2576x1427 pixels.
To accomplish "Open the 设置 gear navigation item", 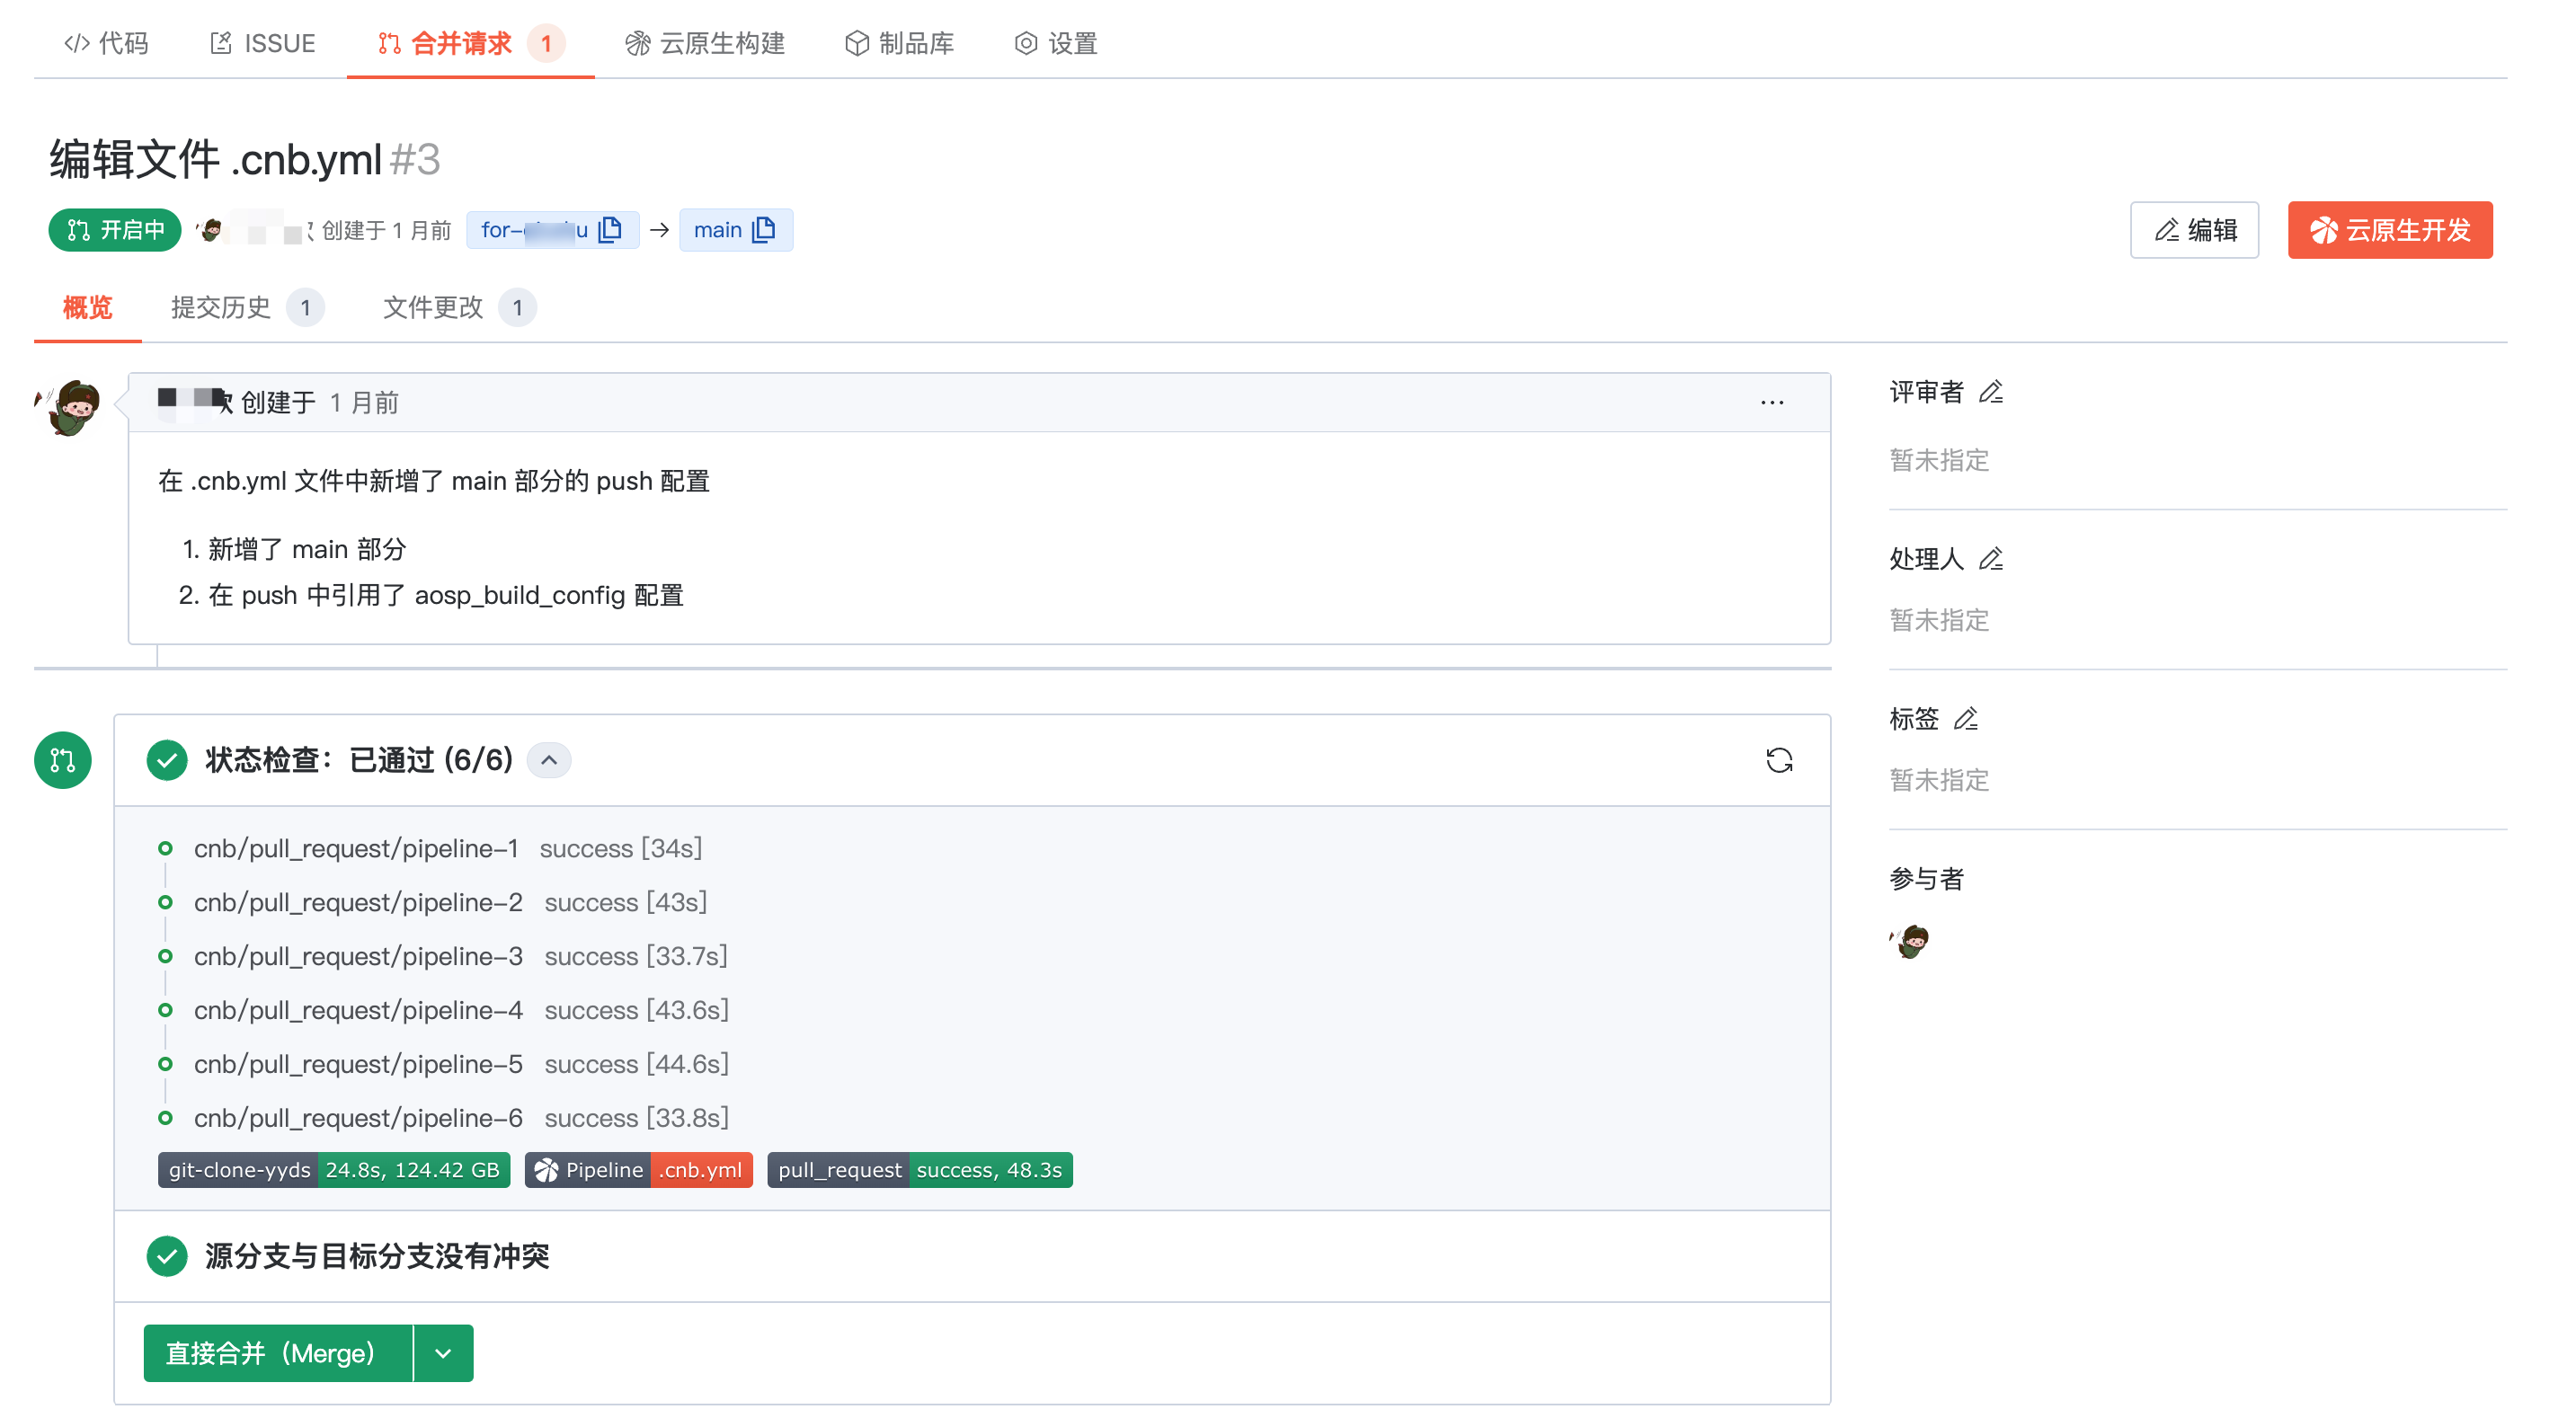I will [1056, 43].
